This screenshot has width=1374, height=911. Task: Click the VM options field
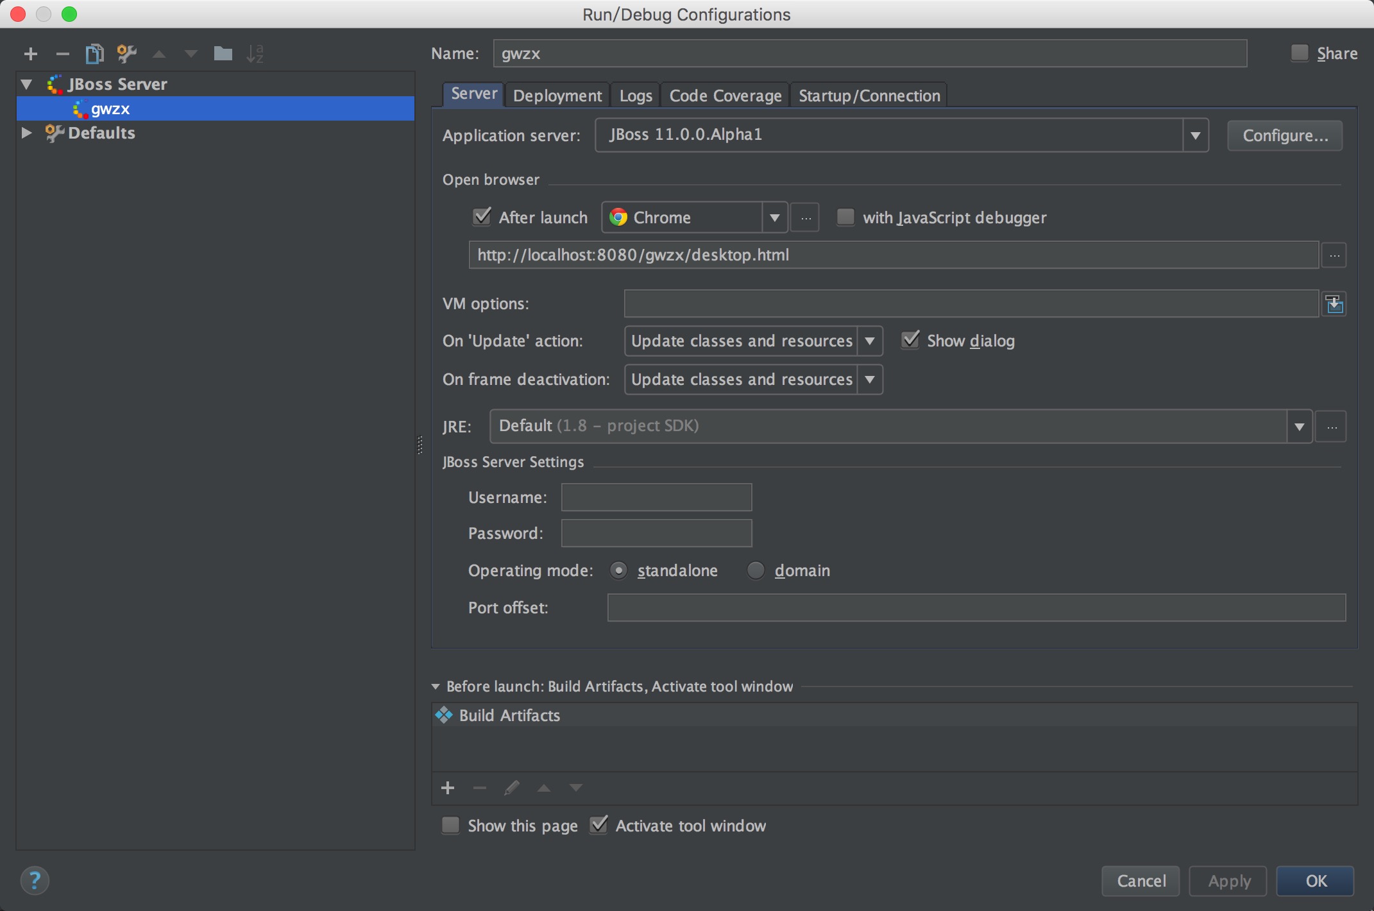[971, 303]
